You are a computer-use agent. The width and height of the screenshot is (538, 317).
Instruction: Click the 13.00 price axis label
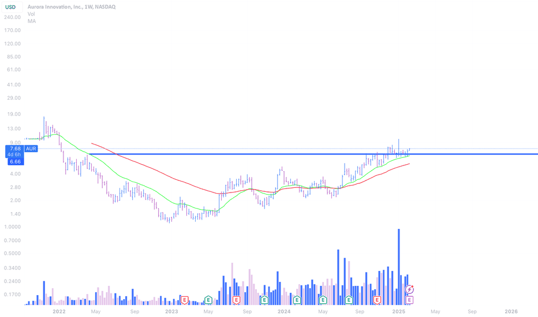(x=14, y=129)
